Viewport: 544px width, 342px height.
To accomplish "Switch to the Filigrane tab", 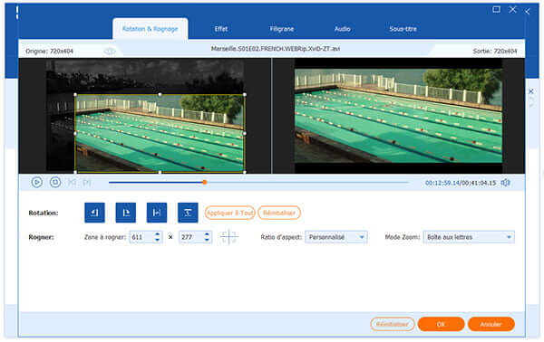I will (x=282, y=29).
